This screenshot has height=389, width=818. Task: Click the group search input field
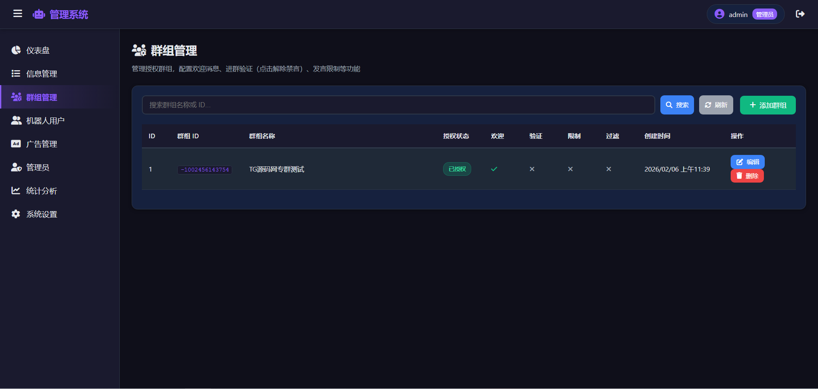[x=398, y=105]
